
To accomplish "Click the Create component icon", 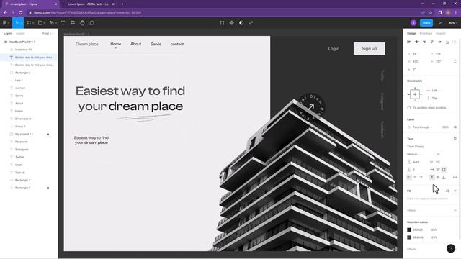I will (232, 23).
